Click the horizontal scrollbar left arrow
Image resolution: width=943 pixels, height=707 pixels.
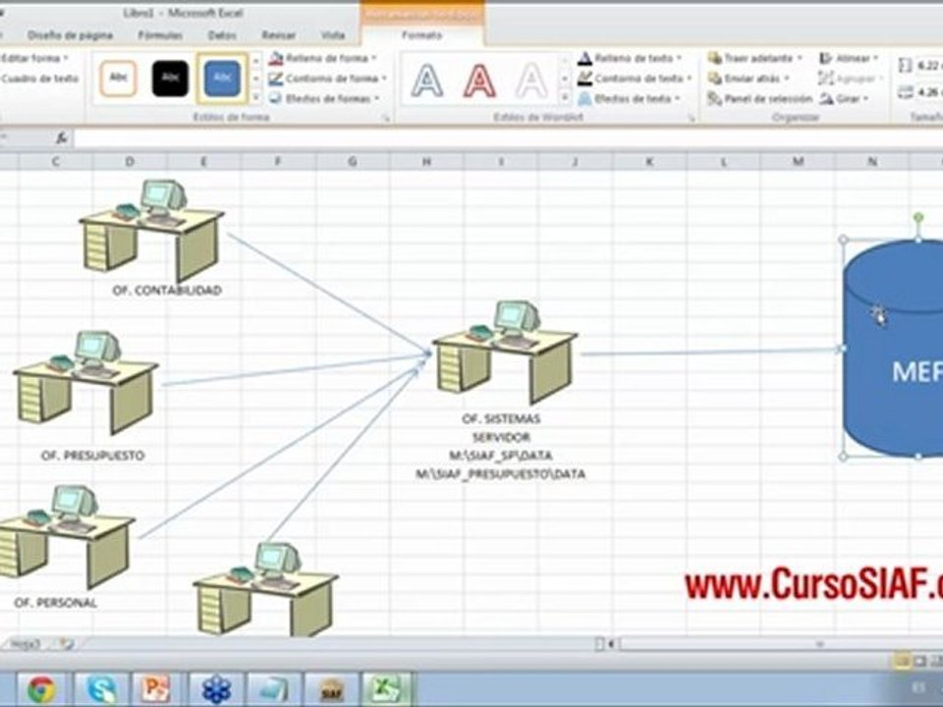click(611, 644)
